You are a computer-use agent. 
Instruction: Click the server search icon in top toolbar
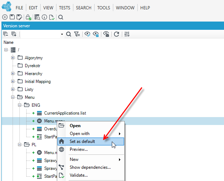(37, 17)
